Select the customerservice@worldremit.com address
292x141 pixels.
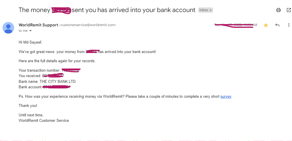point(88,25)
